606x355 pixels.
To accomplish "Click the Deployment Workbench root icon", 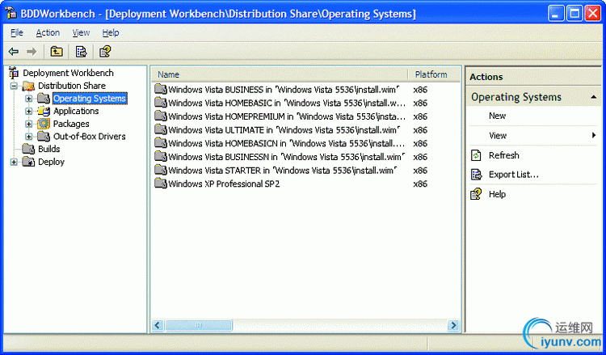I will pos(14,72).
